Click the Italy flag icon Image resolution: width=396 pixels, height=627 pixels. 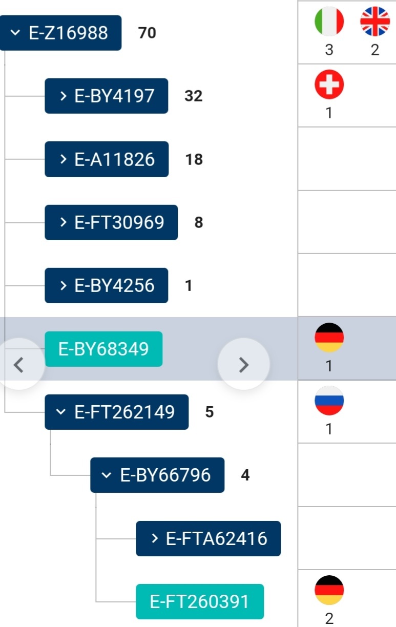click(329, 22)
